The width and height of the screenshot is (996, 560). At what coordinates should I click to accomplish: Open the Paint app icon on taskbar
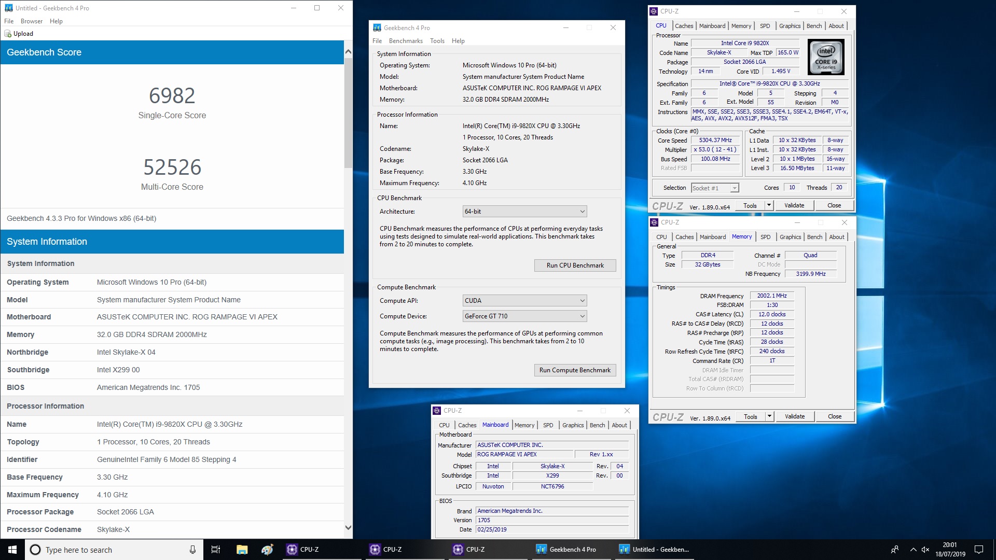click(x=267, y=550)
